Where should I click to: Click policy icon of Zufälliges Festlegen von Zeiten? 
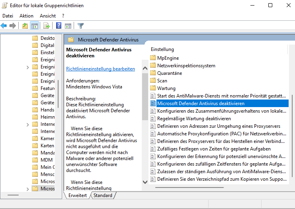click(x=153, y=149)
